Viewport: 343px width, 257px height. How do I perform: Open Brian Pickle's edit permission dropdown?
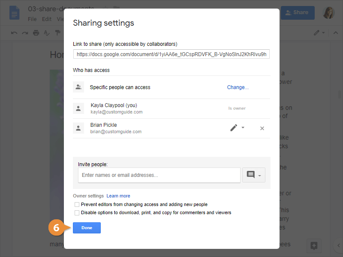click(x=237, y=128)
